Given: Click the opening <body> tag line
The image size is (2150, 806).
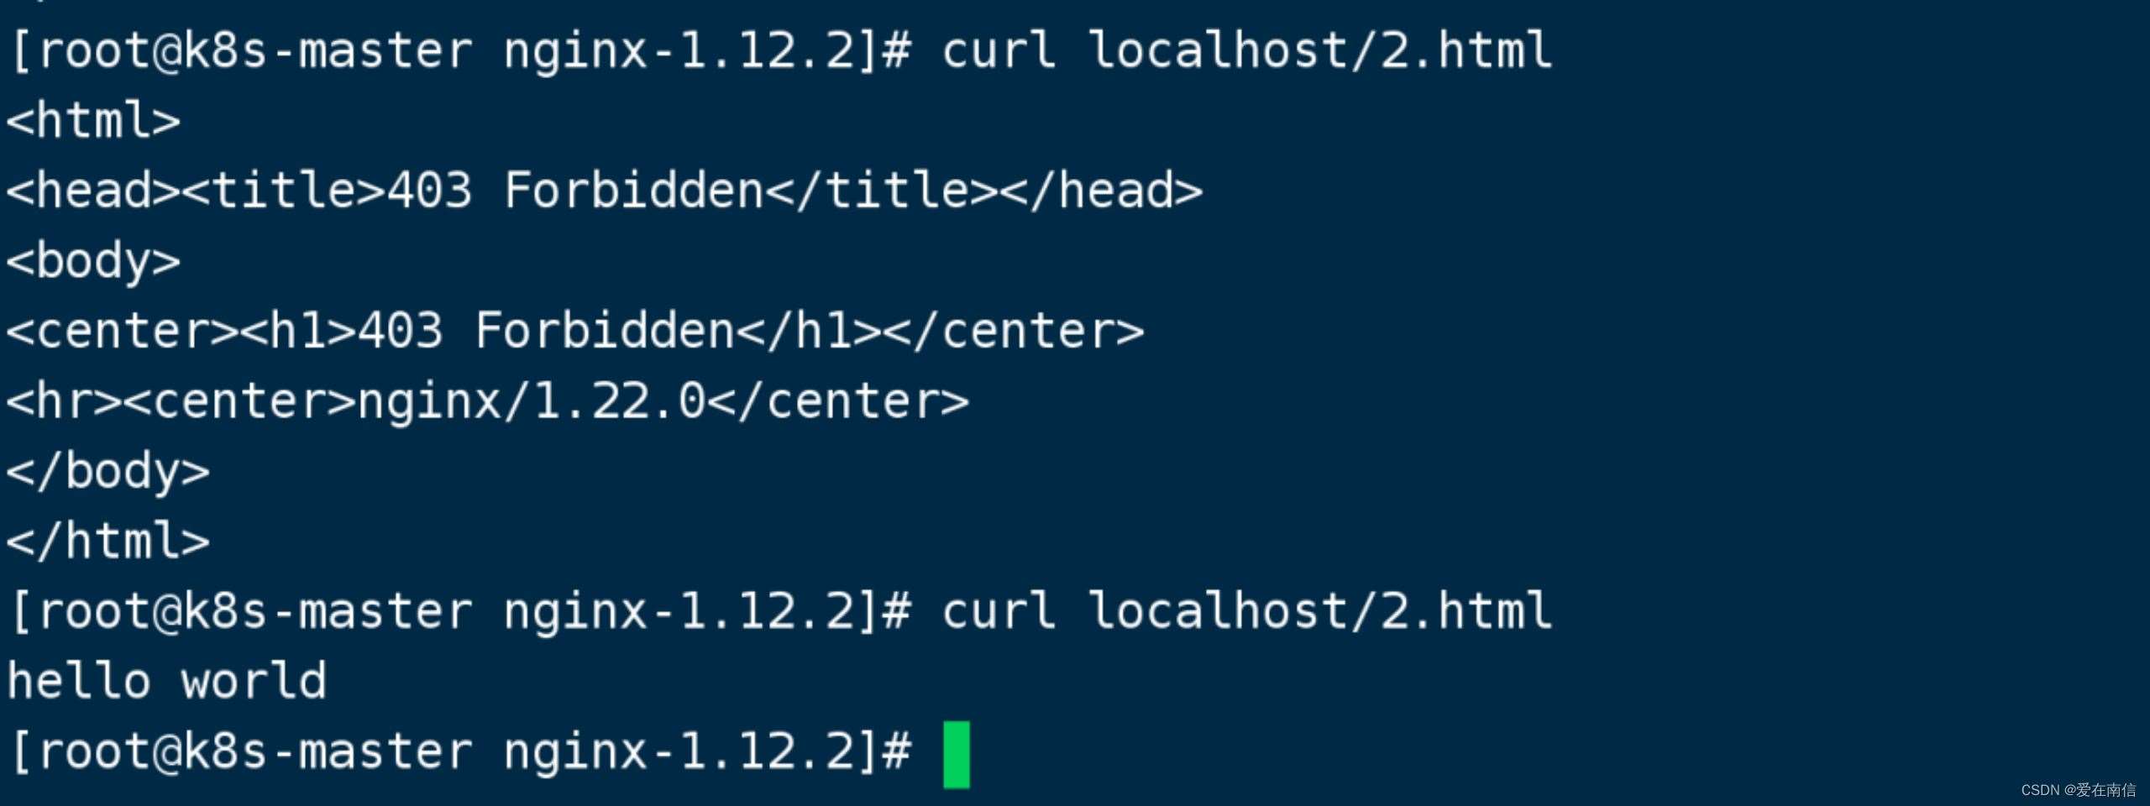Looking at the screenshot, I should [x=93, y=261].
